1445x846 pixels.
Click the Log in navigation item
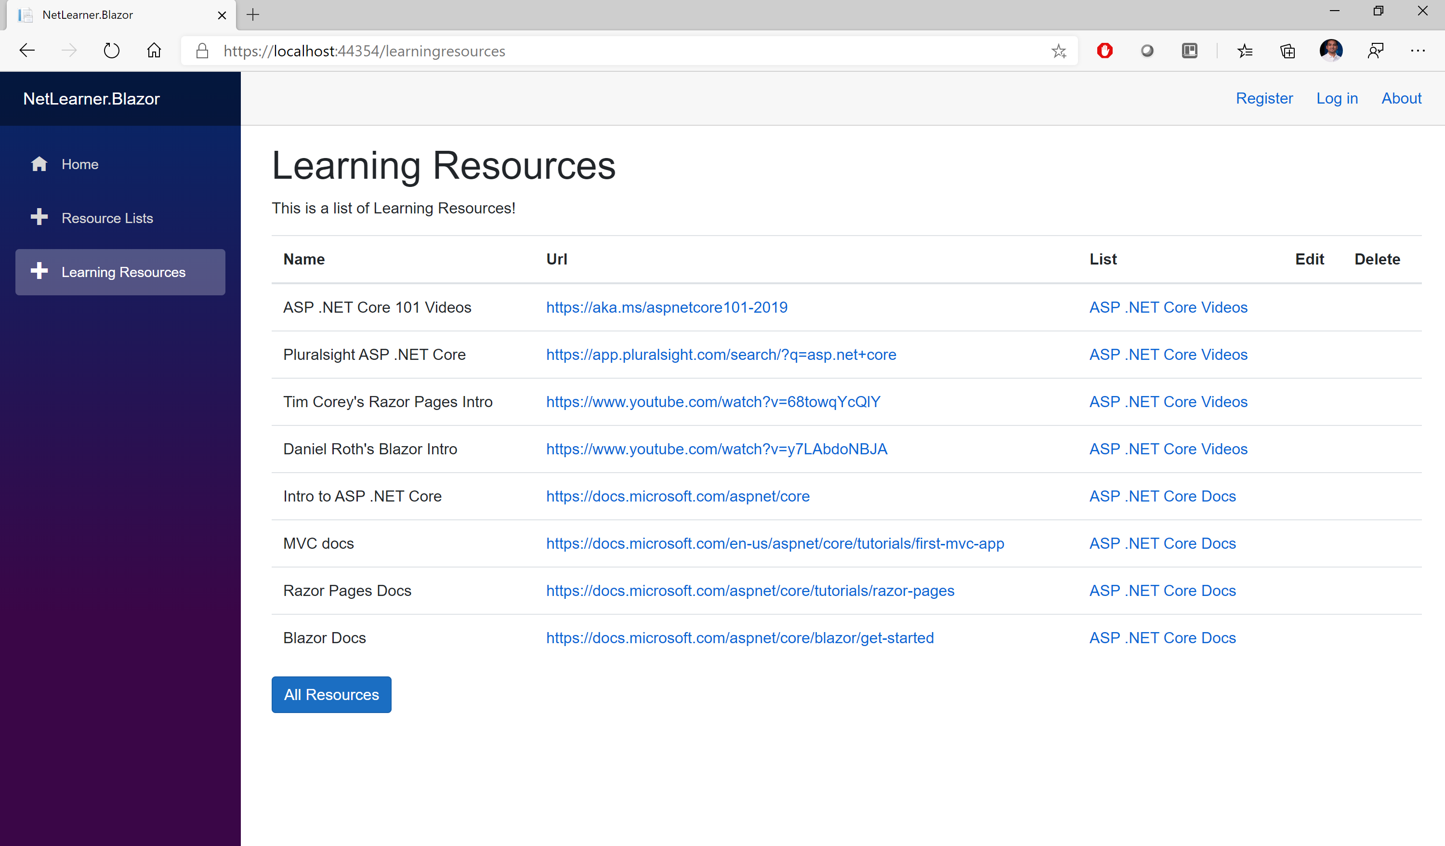tap(1337, 98)
